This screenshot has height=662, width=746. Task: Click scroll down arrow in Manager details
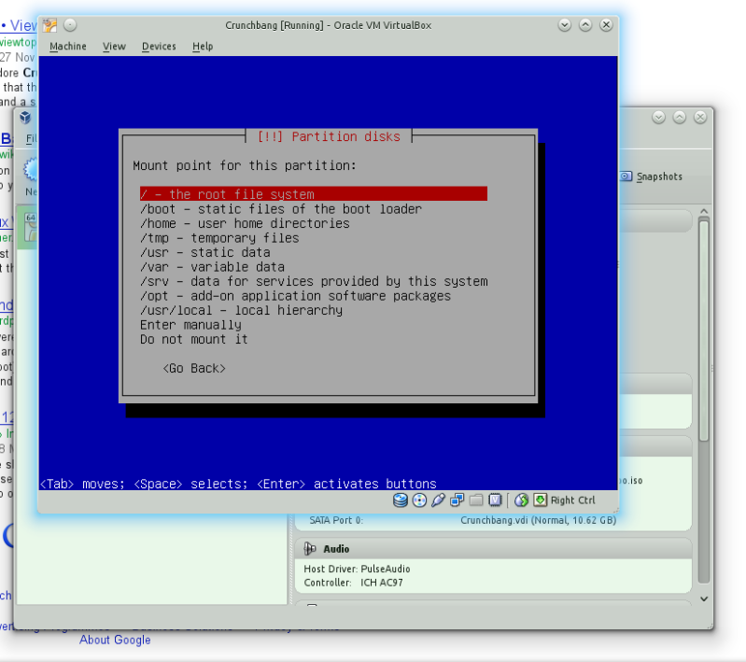click(704, 599)
